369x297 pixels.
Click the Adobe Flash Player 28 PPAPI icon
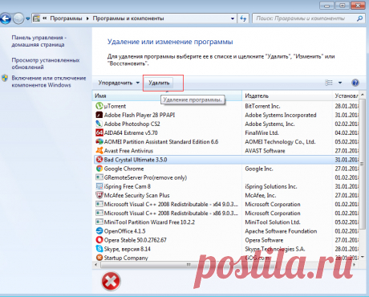coord(99,115)
